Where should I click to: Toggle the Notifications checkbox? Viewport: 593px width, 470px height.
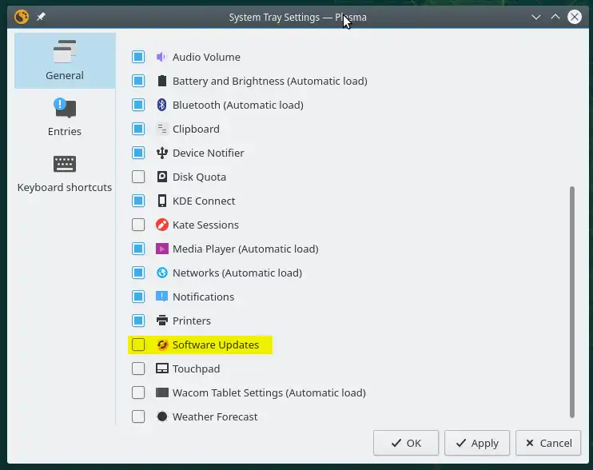[x=138, y=297]
